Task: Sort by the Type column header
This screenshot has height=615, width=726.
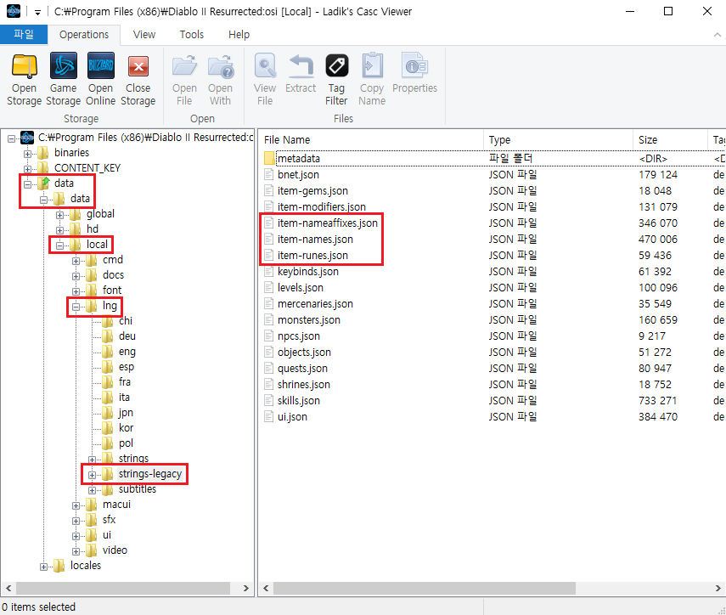Action: tap(558, 140)
